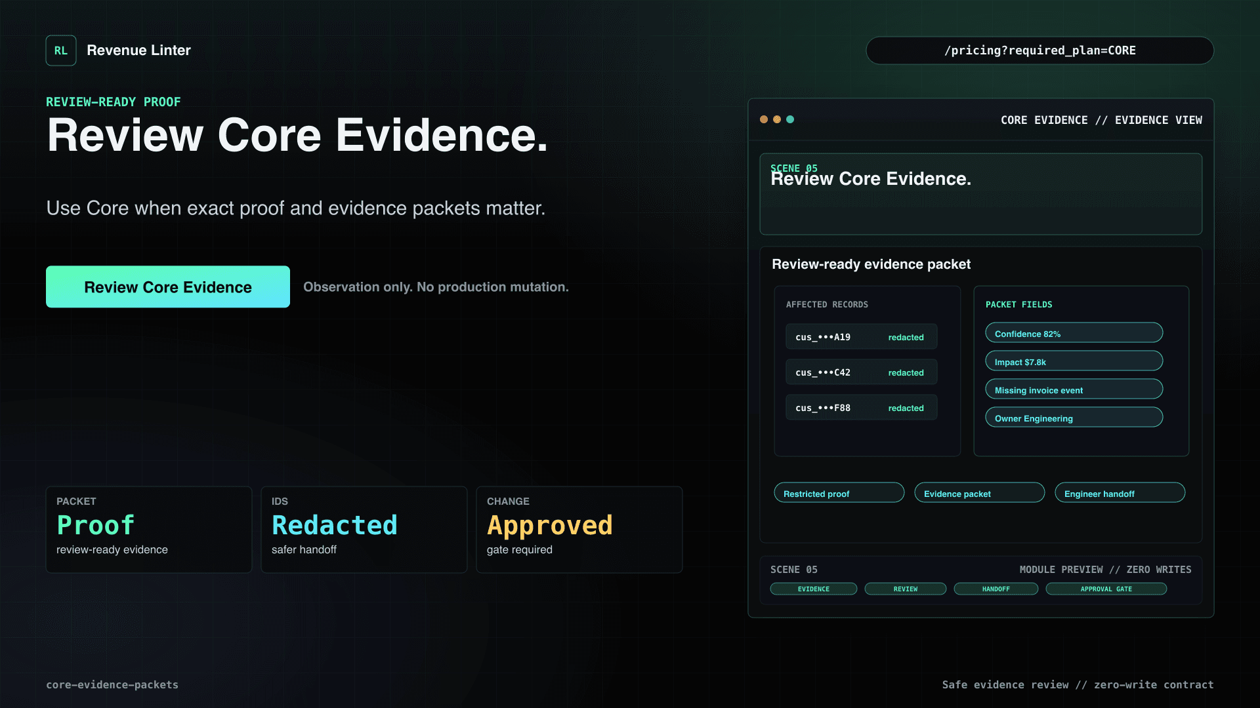Click the Review-ready evidence packet heading
1260x708 pixels.
(x=871, y=264)
